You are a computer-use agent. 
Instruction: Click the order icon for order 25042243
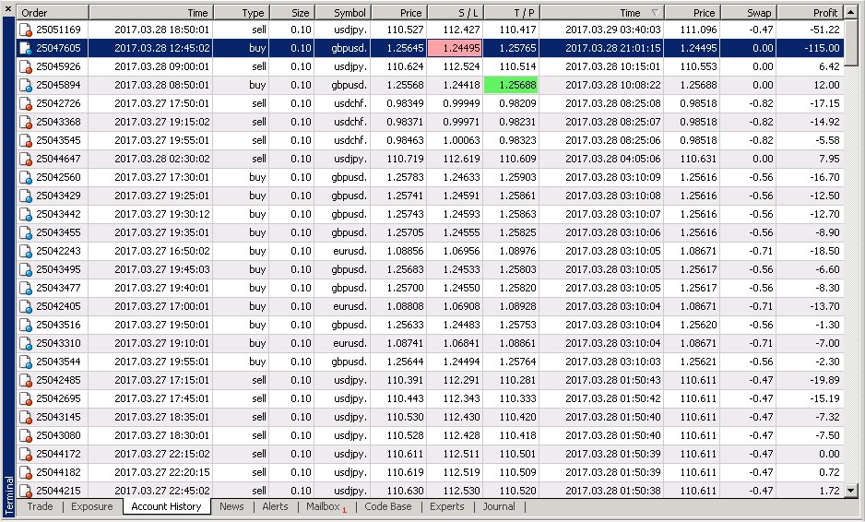pyautogui.click(x=26, y=251)
